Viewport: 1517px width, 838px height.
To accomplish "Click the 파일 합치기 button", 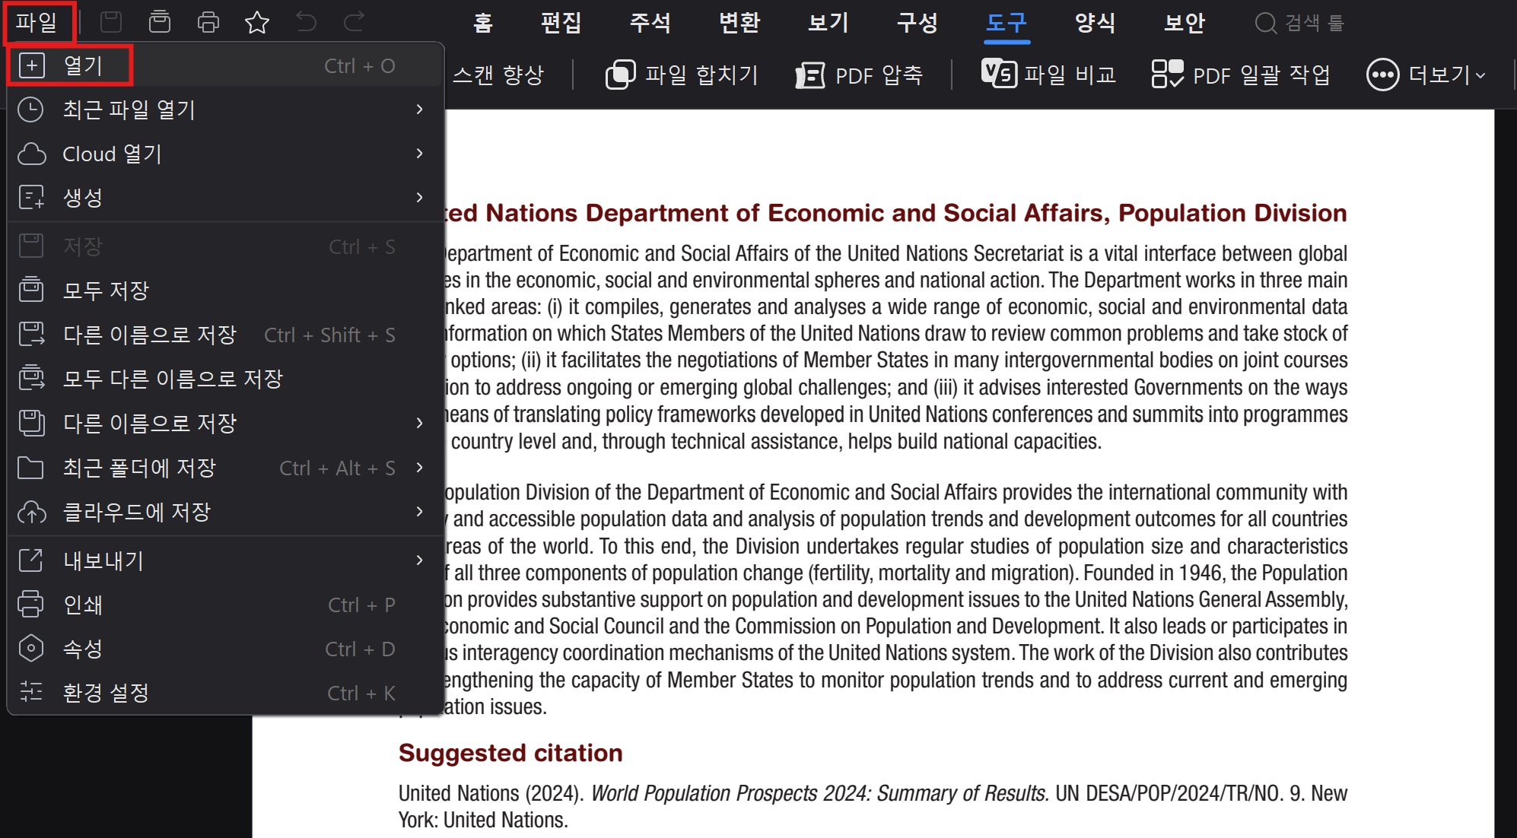I will click(682, 75).
